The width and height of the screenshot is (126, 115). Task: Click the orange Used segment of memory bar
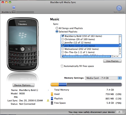[x=55, y=85]
